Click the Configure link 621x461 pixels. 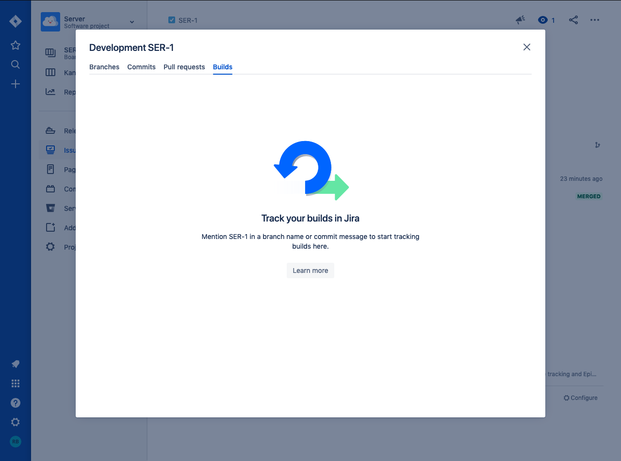(581, 398)
